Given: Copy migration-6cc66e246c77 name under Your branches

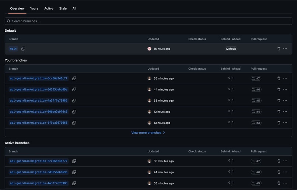Looking at the screenshot, I should pyautogui.click(x=74, y=78).
